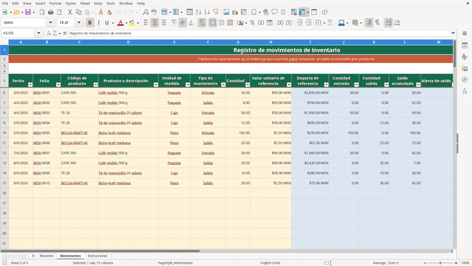This screenshot has height=266, width=472.
Task: Toggle Underline formatting
Action: (x=107, y=23)
